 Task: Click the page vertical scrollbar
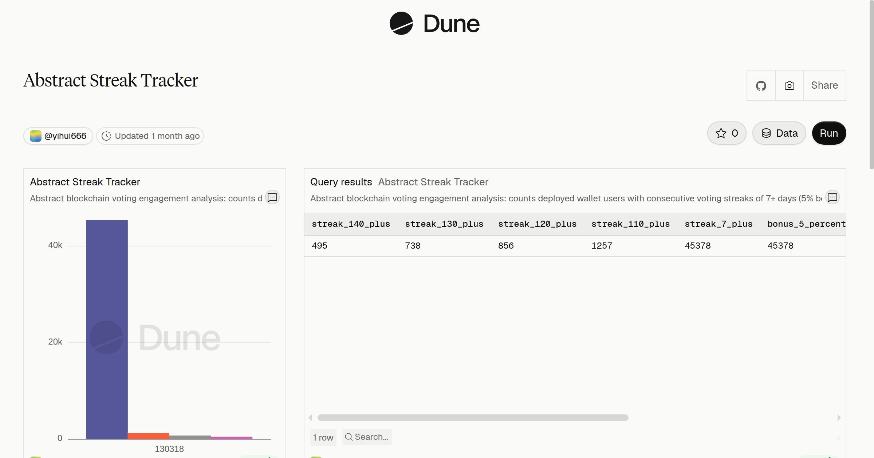point(871,85)
